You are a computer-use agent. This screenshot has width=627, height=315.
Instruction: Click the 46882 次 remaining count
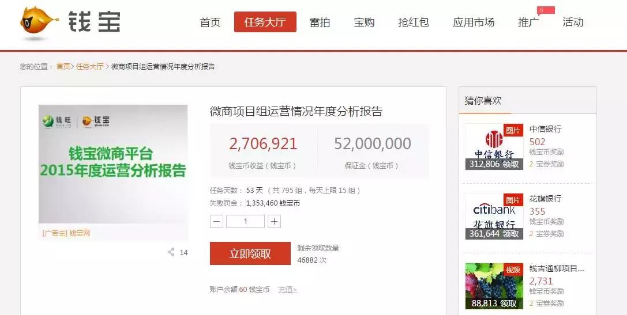point(312,260)
